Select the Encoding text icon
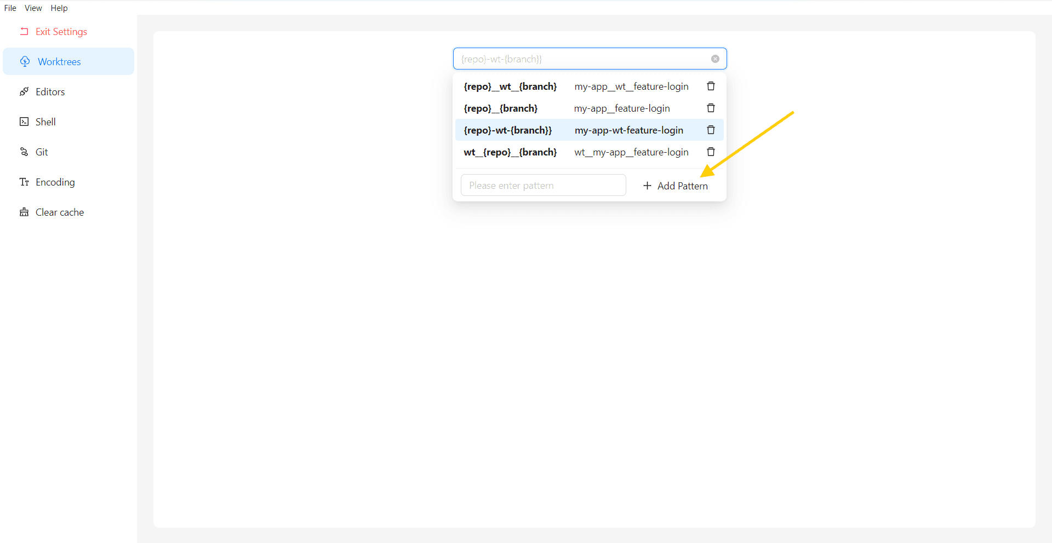The image size is (1052, 543). (x=24, y=182)
